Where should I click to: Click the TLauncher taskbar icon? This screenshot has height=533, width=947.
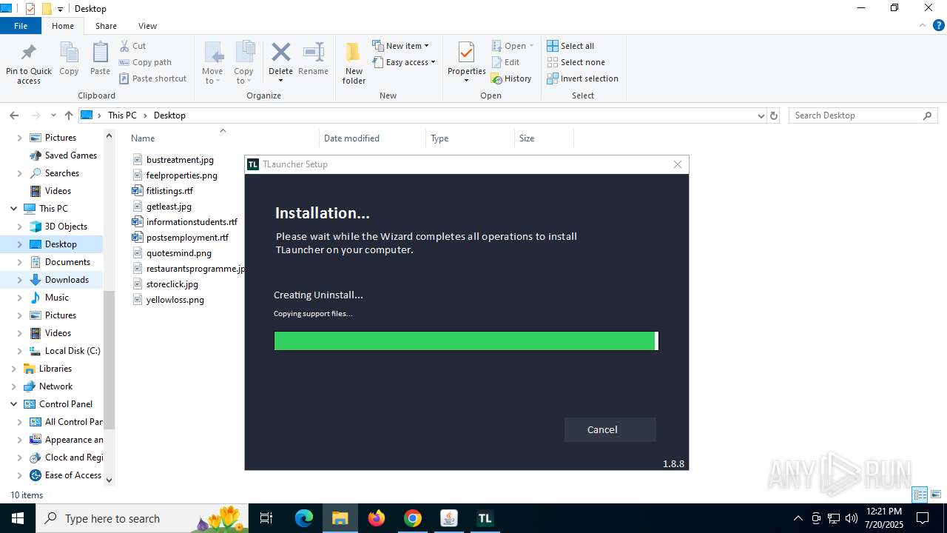[x=485, y=518]
